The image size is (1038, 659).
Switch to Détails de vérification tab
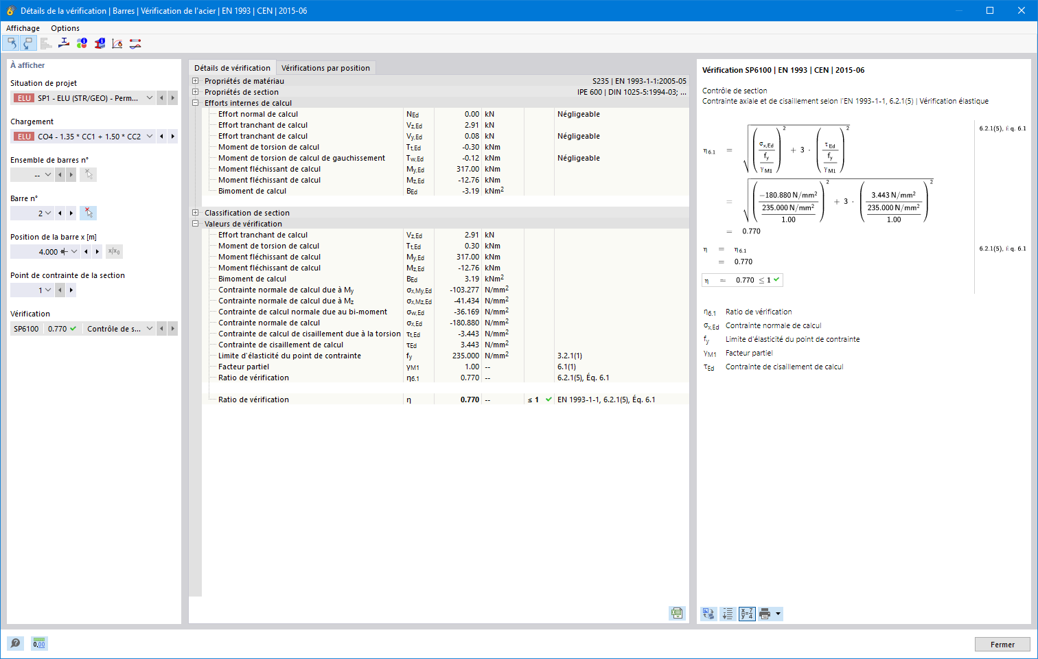(x=232, y=68)
